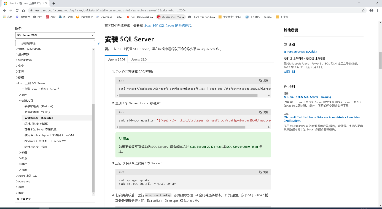Open the 淘宝 bookmark
This screenshot has height=209, width=382.
[x=38, y=17]
